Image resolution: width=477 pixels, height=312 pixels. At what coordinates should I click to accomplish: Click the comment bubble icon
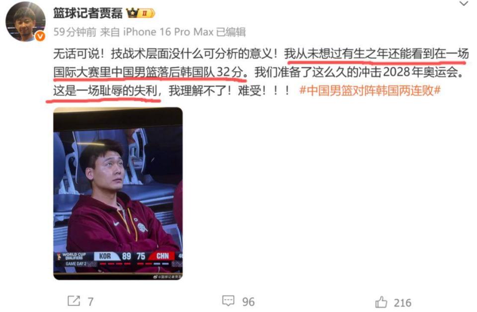(x=228, y=301)
